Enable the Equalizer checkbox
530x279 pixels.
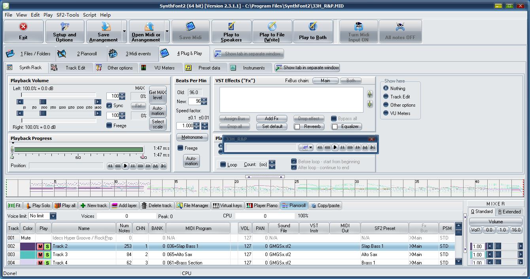[335, 126]
